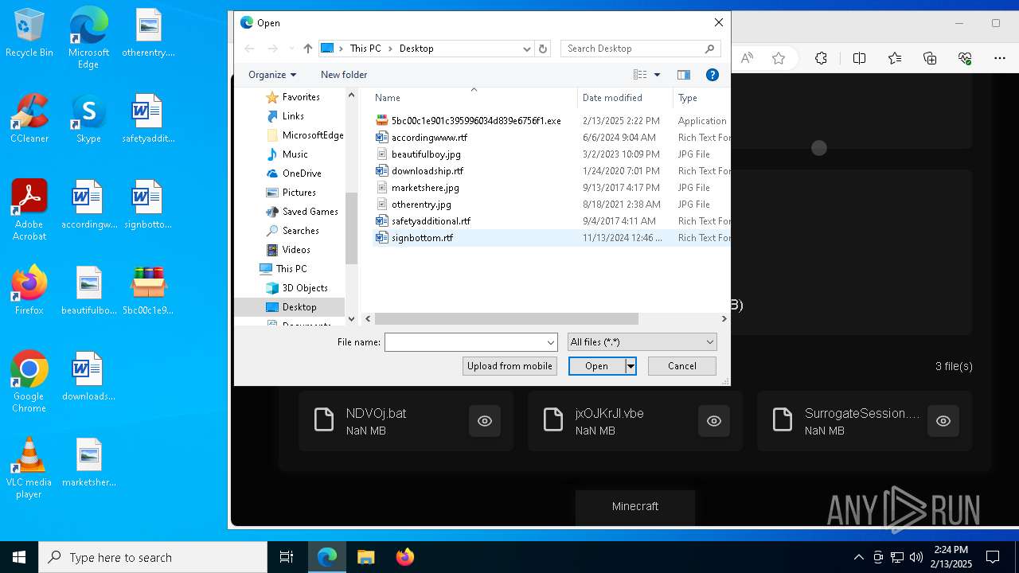Screen dimensions: 1019x573
Task: Click New folder in the toolbar
Action: [x=344, y=75]
